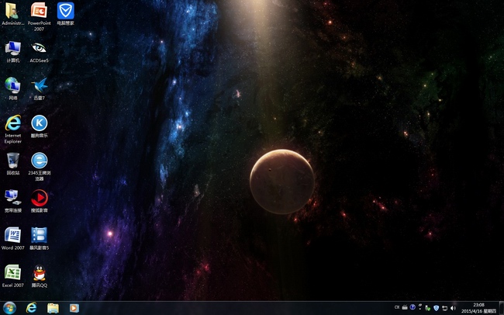This screenshot has height=315, width=504.
Task: Open the PowerPoint 2007 desktop shortcut
Action: click(39, 12)
